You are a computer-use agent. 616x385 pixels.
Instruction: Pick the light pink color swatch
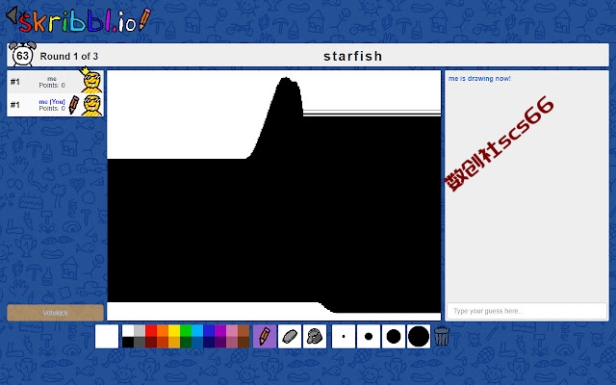[x=232, y=330]
